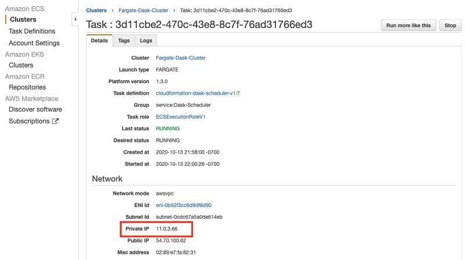
Task: Open external link icon beside Subscriptions
Action: tap(55, 121)
